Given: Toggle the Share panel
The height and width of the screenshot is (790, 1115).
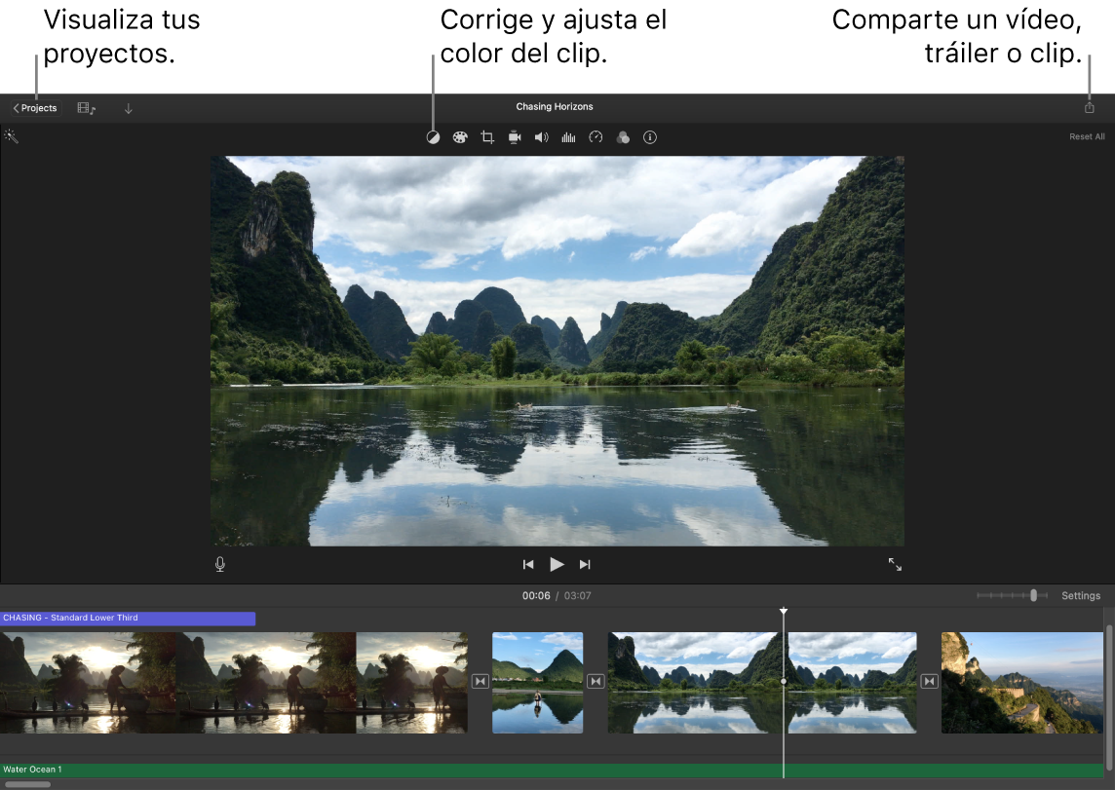Looking at the screenshot, I should tap(1089, 107).
